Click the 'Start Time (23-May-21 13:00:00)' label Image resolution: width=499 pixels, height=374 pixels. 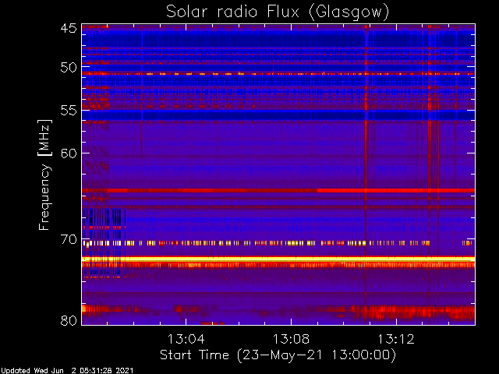tap(278, 355)
